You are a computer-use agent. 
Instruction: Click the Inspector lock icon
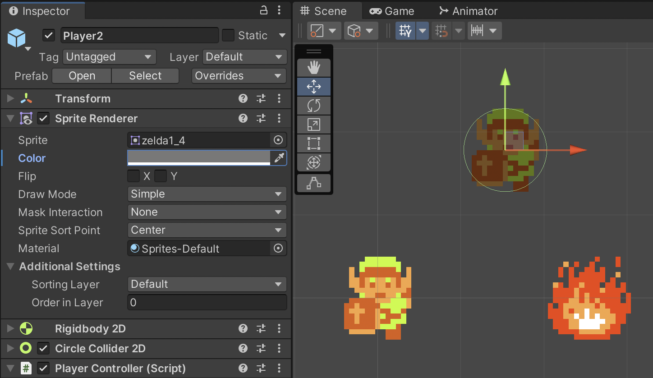pyautogui.click(x=264, y=10)
